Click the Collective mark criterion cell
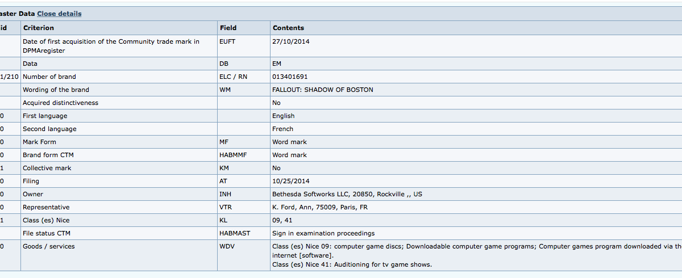682x278 pixels. click(47, 168)
